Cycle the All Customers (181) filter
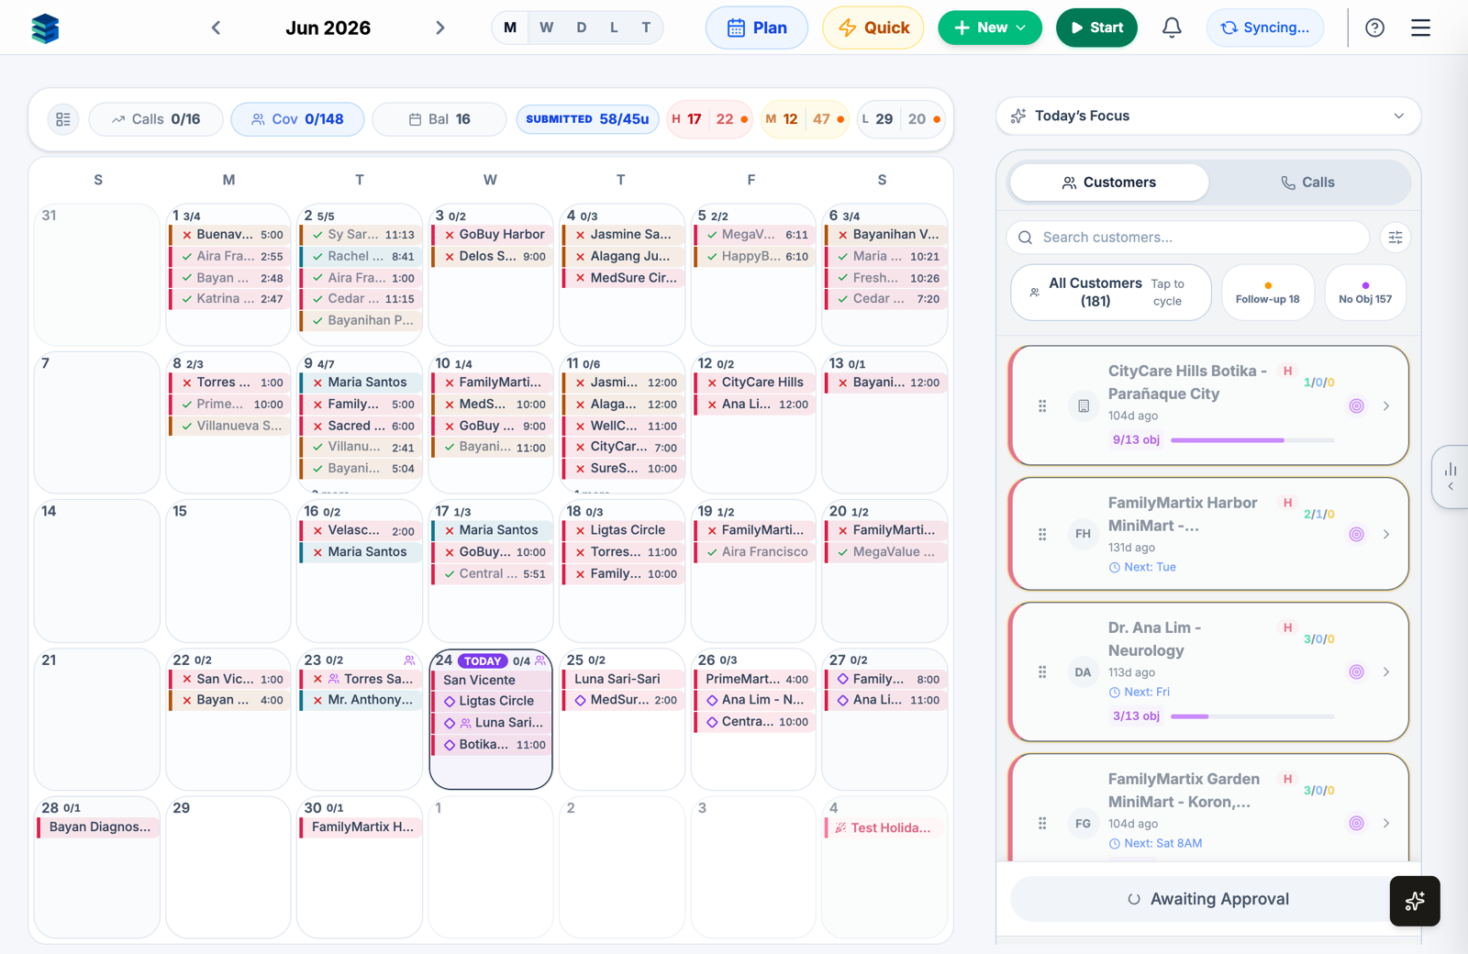 pos(1111,293)
